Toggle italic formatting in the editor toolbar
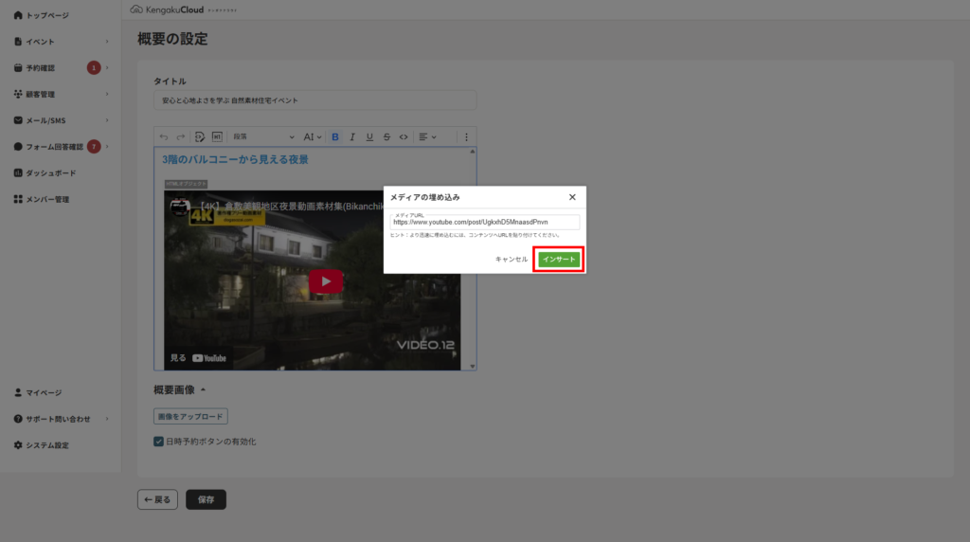This screenshot has width=970, height=542. [352, 136]
